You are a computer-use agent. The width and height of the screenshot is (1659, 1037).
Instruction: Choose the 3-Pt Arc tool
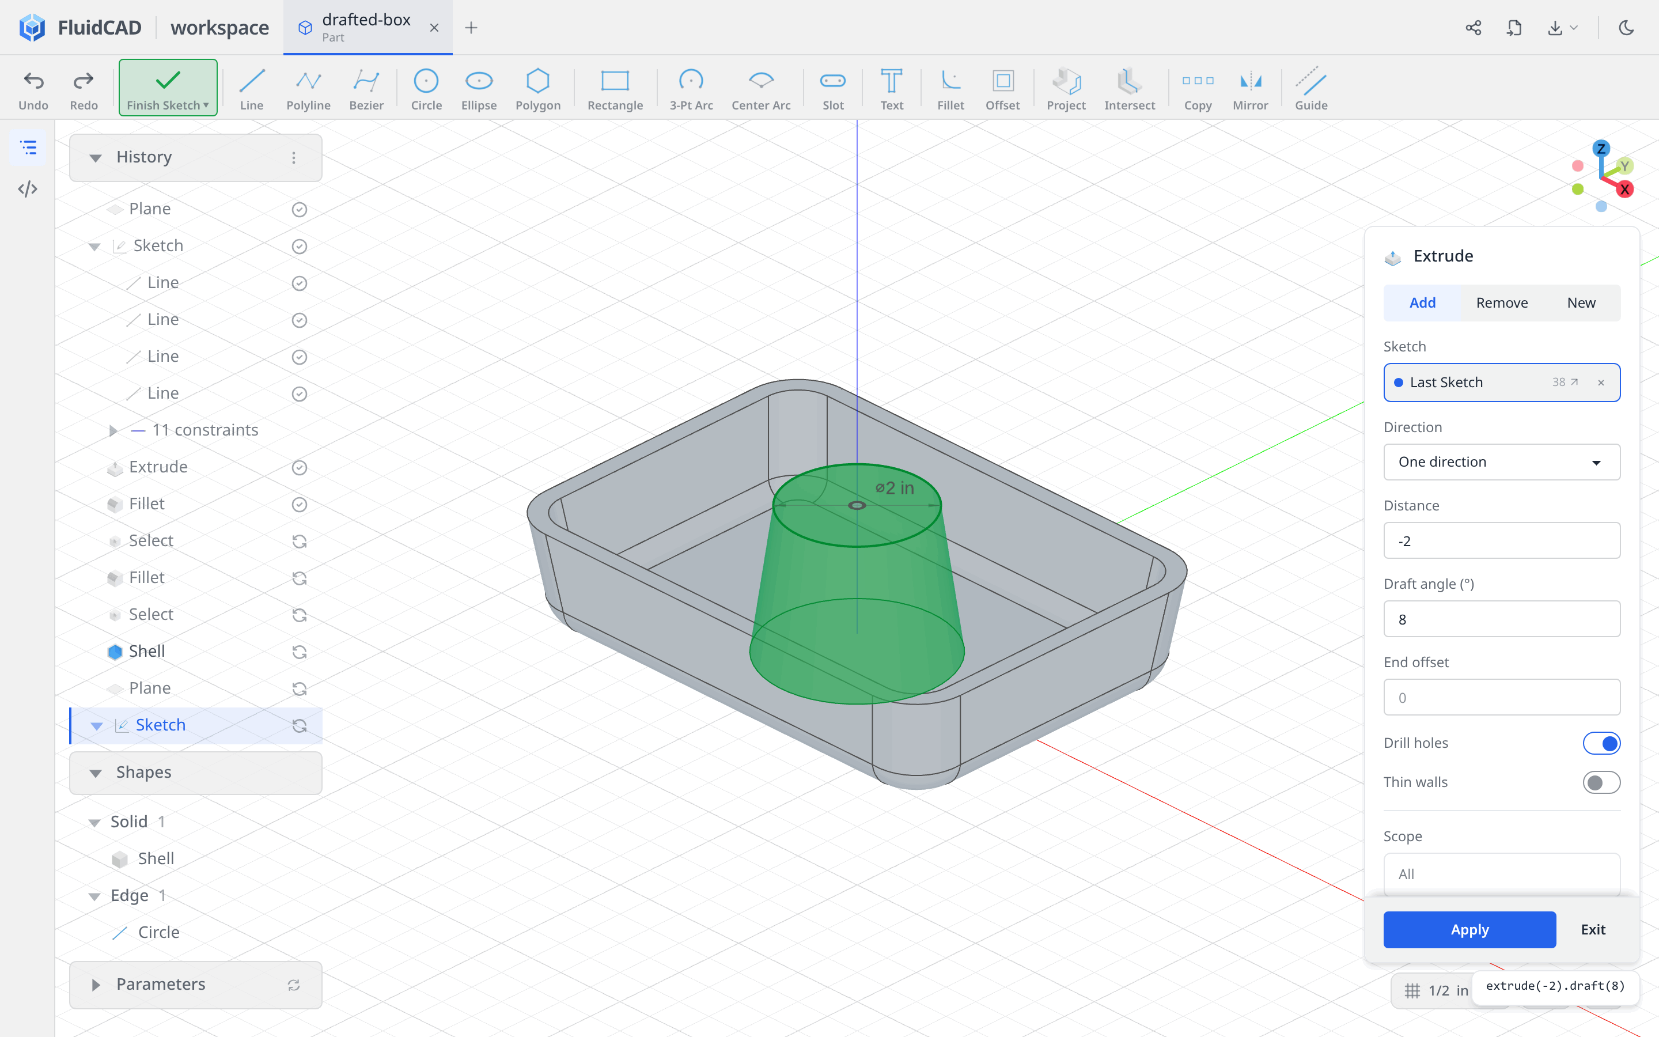(x=691, y=89)
